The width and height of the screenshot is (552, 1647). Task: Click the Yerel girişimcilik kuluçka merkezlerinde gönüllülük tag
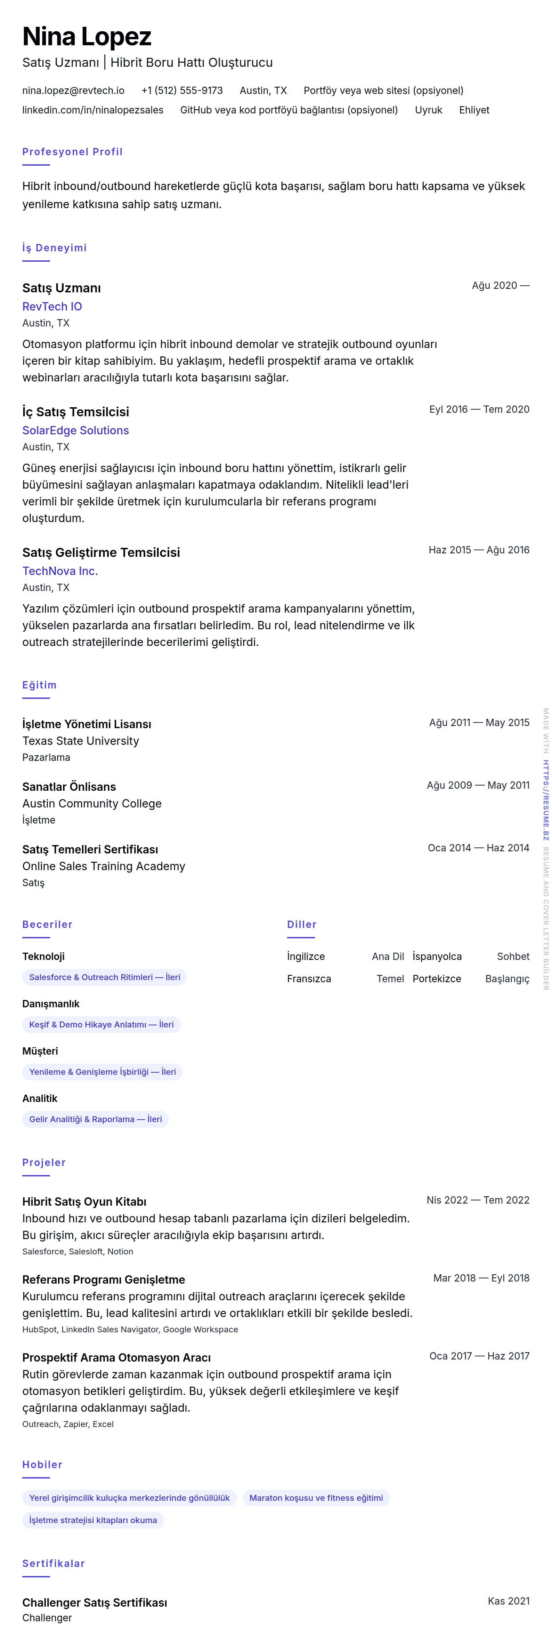point(129,1497)
